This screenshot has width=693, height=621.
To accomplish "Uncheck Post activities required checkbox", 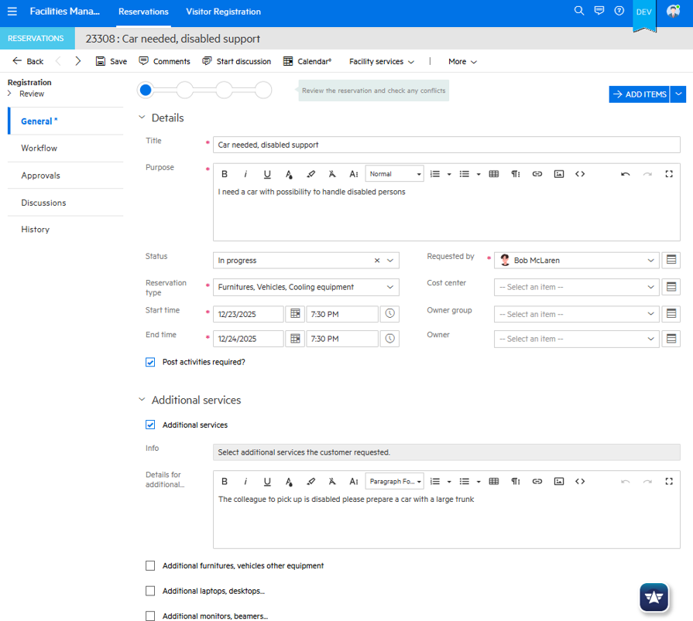I will [x=150, y=363].
